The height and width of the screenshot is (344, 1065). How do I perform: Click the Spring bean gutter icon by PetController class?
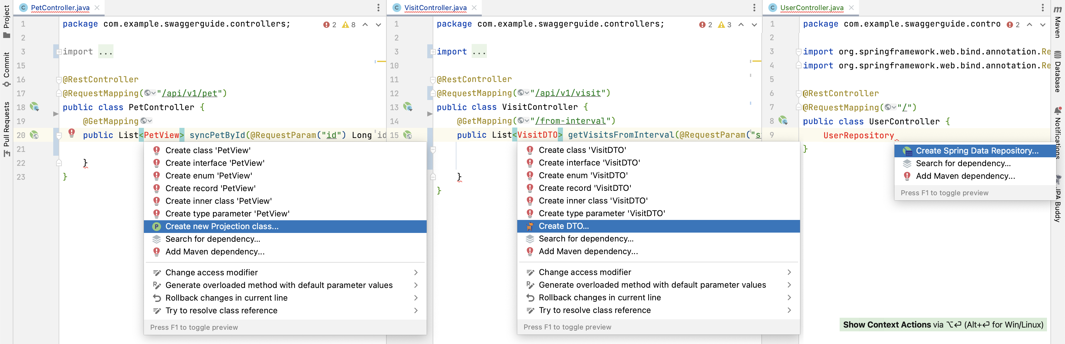pos(35,107)
